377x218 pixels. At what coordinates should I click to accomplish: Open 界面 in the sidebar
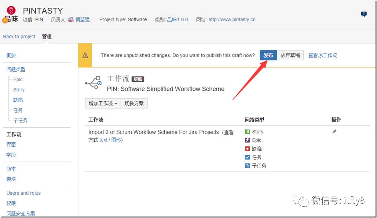tap(11, 144)
